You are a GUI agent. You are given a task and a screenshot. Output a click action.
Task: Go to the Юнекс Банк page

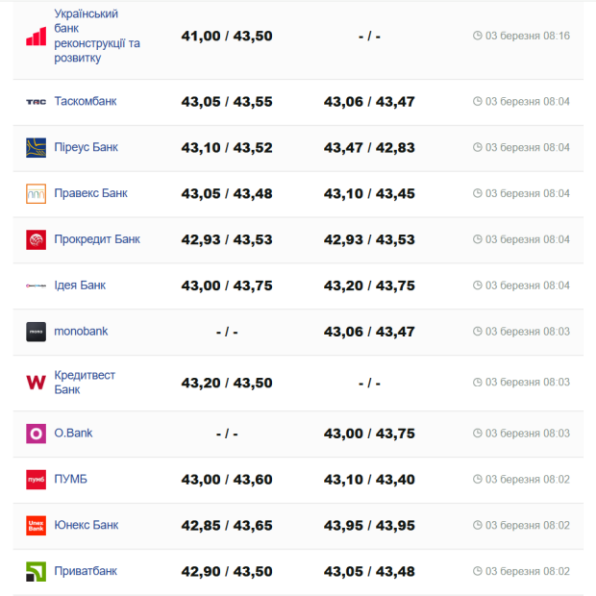tap(87, 525)
